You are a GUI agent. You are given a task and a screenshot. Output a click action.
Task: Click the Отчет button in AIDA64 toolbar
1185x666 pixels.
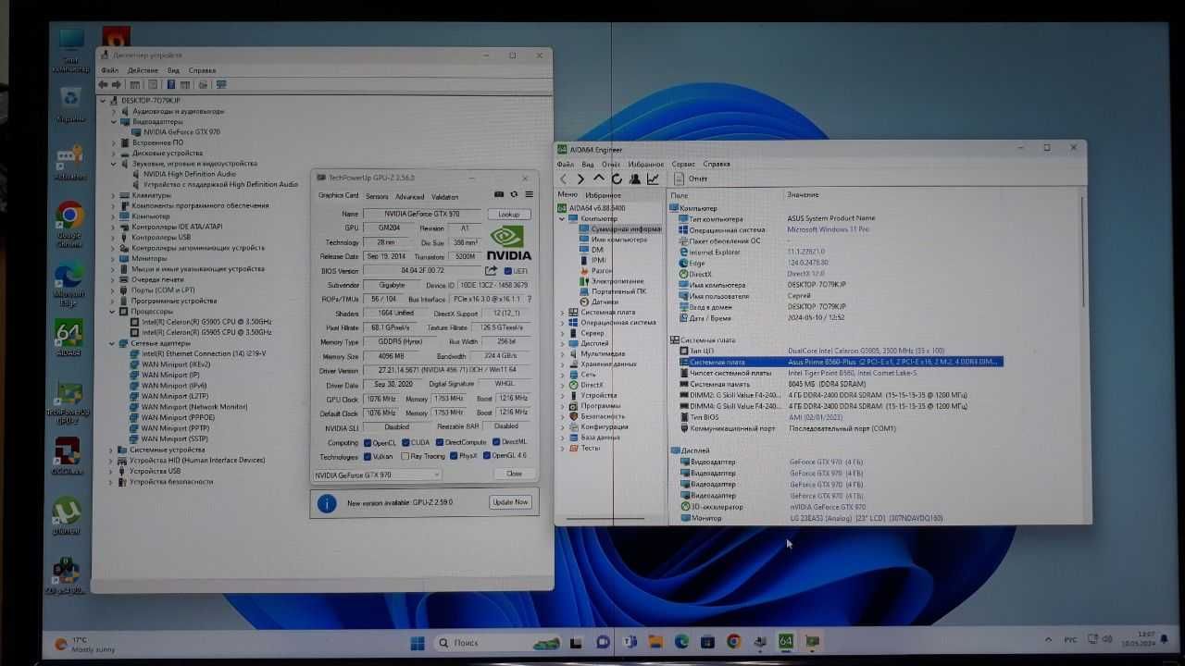(692, 179)
